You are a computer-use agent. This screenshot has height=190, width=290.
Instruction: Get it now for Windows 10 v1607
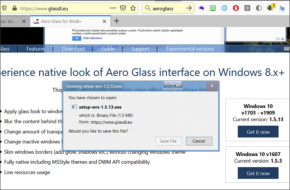click(x=258, y=173)
